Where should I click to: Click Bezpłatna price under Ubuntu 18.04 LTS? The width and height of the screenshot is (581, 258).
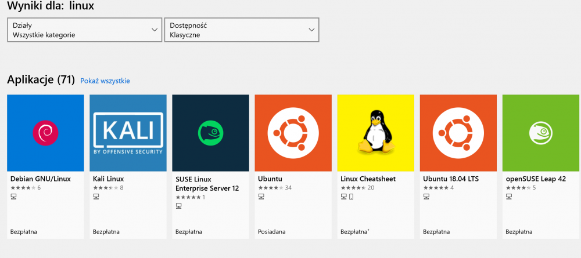click(x=436, y=232)
